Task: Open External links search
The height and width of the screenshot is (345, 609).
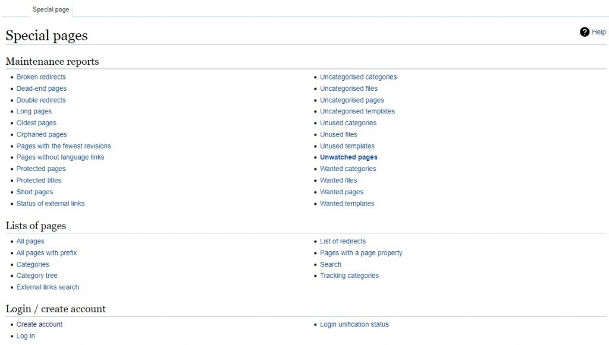Action: click(x=48, y=287)
